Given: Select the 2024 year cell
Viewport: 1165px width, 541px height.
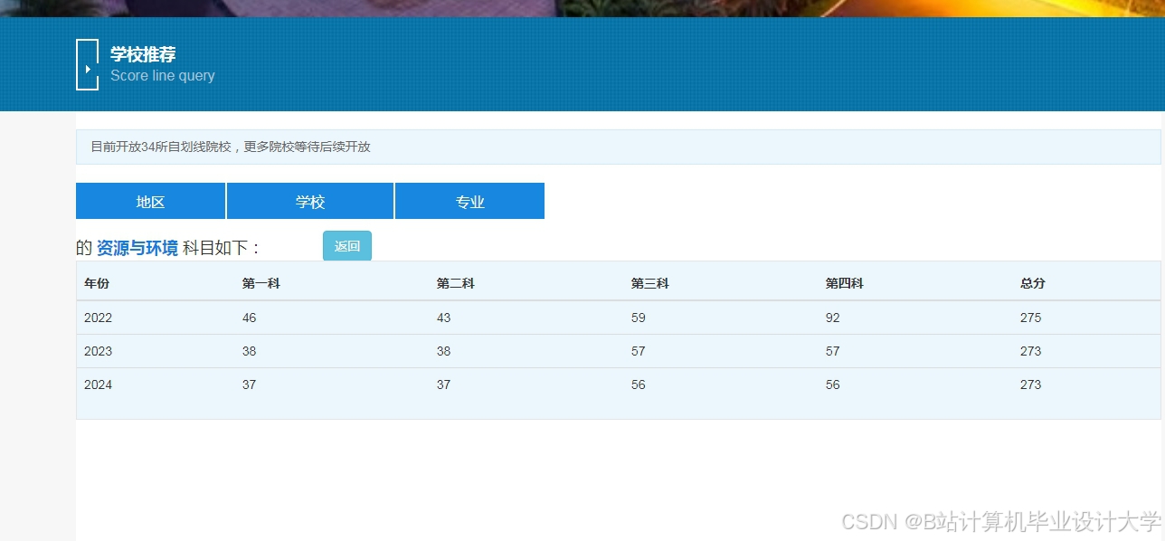Looking at the screenshot, I should (99, 384).
